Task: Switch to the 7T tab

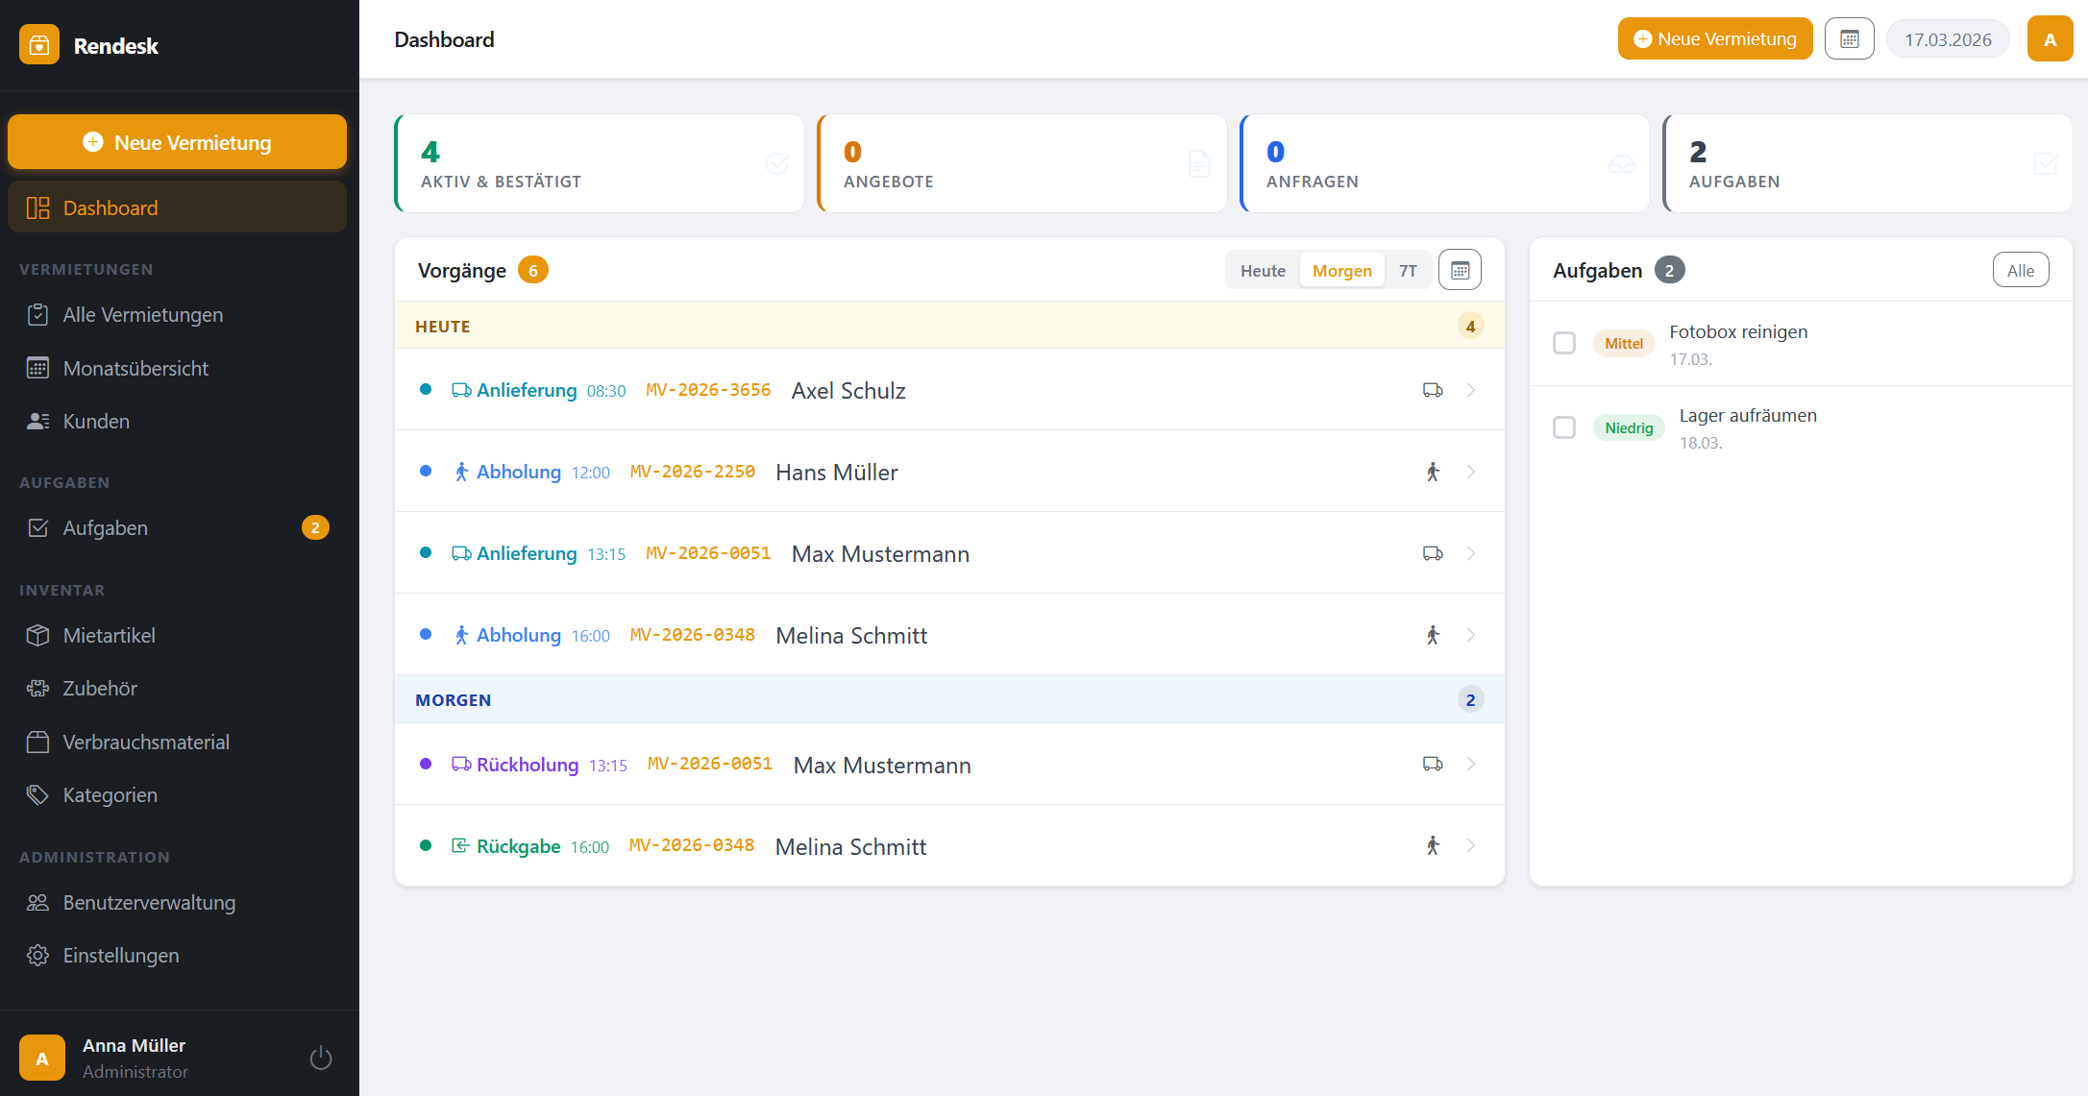Action: pyautogui.click(x=1408, y=270)
